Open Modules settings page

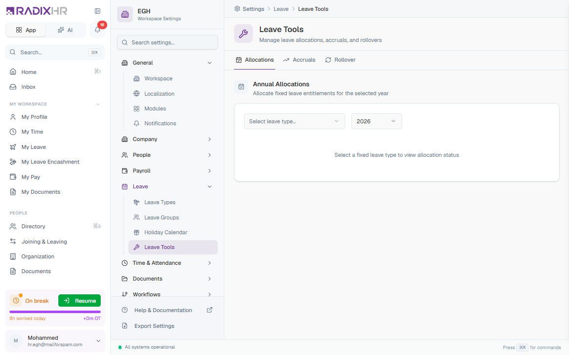click(x=173, y=108)
